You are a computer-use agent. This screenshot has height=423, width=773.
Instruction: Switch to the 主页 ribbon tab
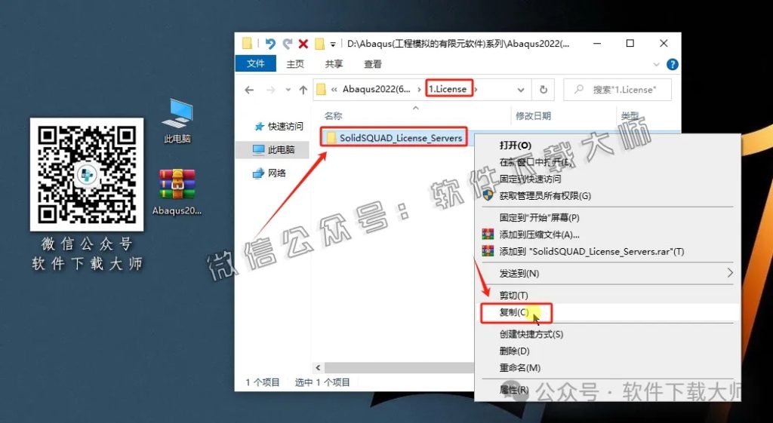click(295, 64)
